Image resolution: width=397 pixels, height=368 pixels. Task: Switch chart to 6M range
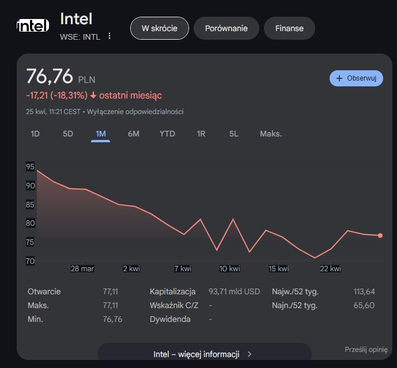[x=134, y=134]
